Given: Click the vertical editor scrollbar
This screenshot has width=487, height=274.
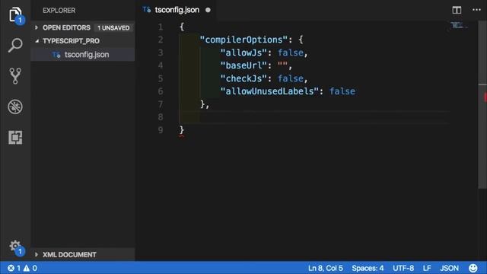Looking at the screenshot, I should pyautogui.click(x=482, y=104).
